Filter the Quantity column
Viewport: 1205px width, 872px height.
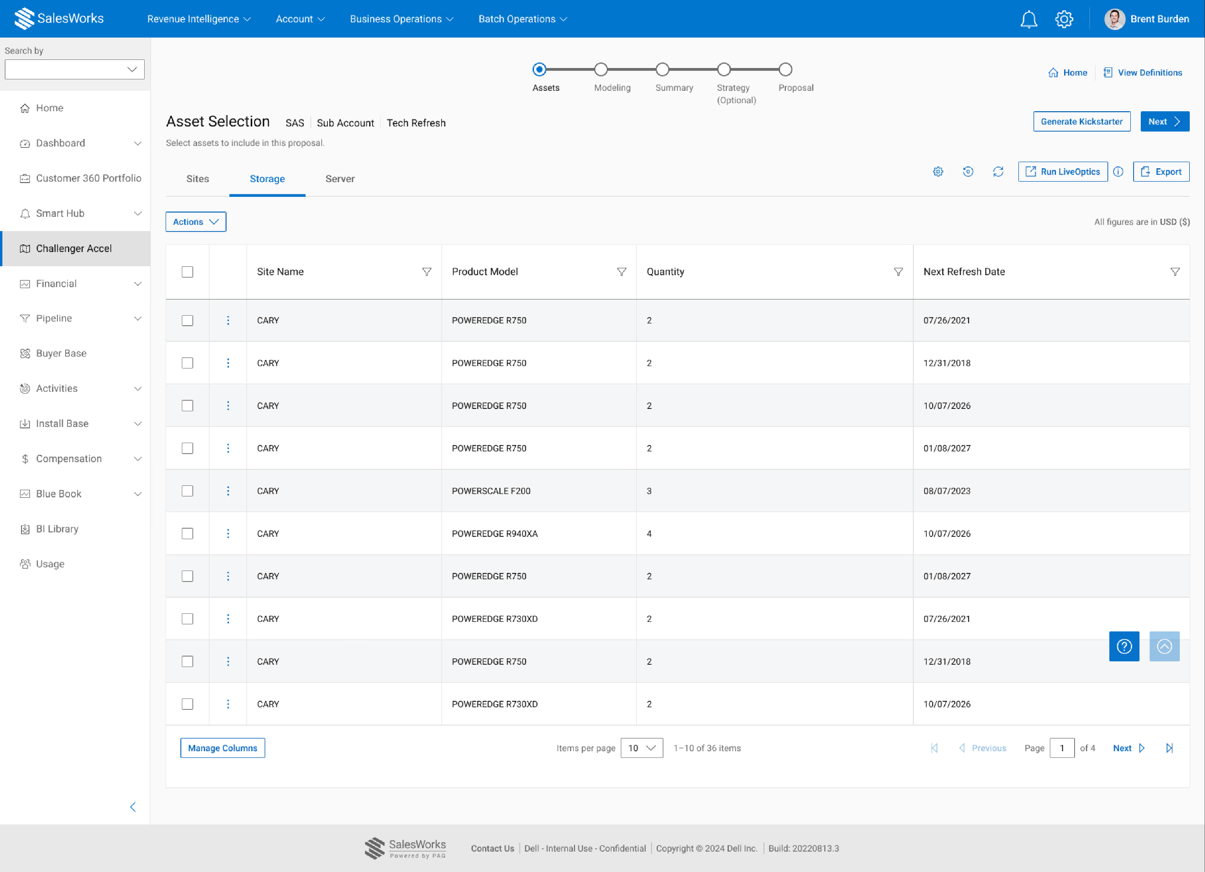[898, 272]
